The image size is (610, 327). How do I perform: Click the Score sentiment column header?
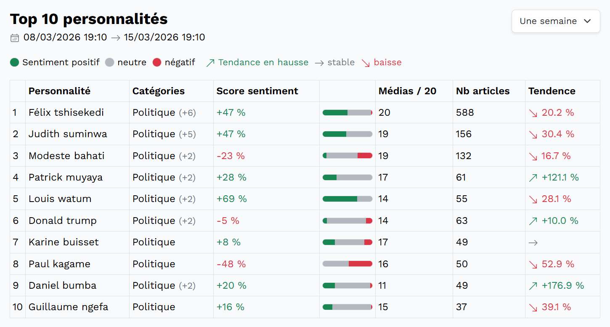pyautogui.click(x=257, y=90)
